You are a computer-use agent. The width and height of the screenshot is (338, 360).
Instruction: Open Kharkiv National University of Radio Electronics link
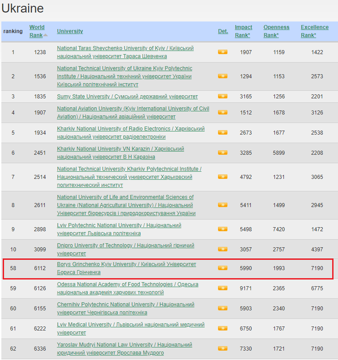[131, 129]
